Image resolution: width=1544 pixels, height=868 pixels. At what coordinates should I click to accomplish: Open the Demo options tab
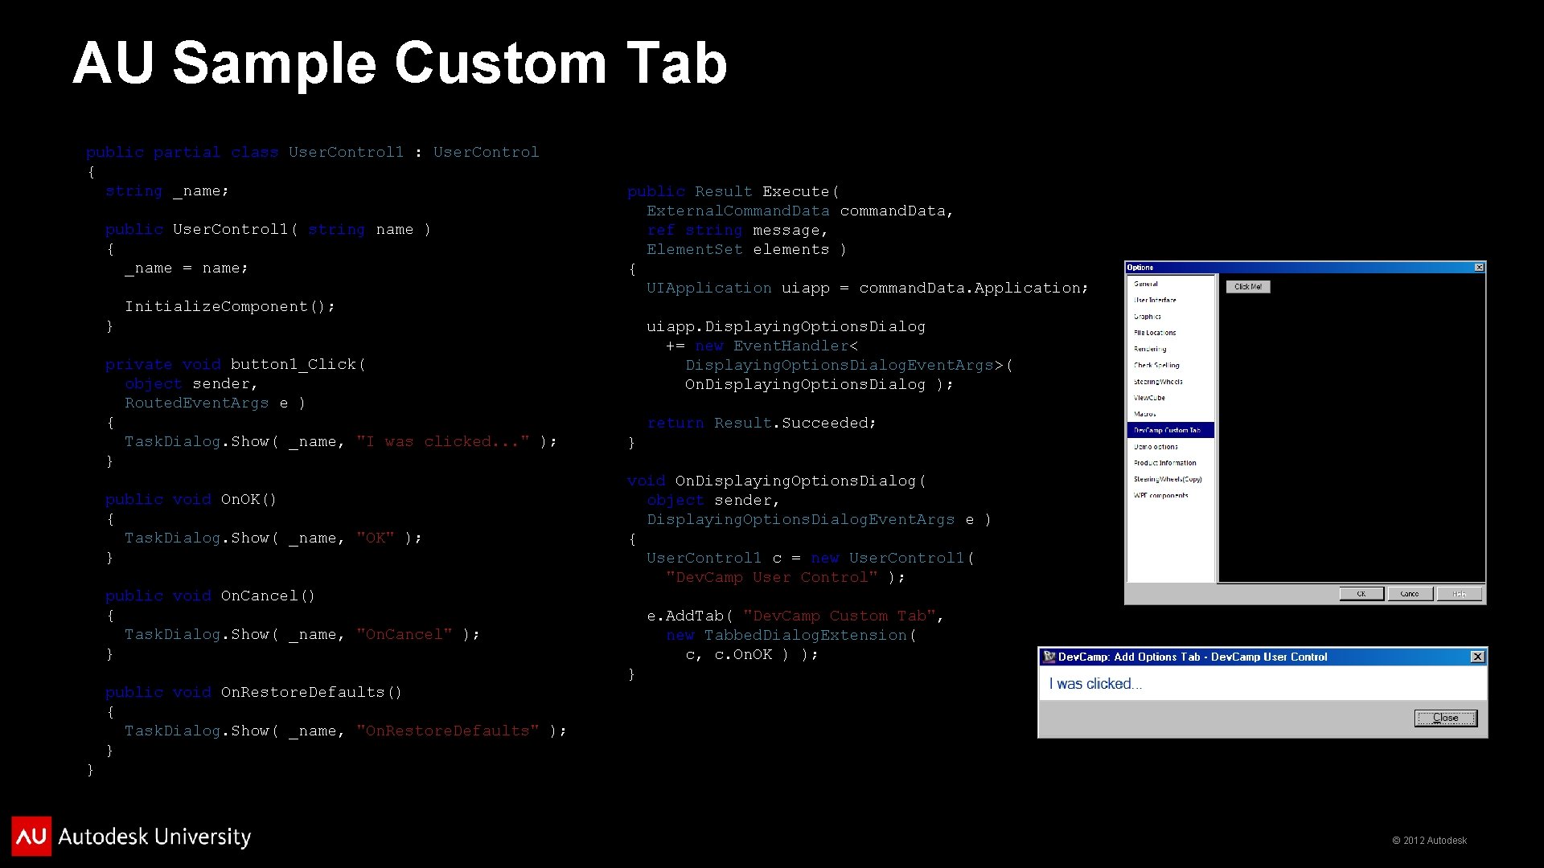[x=1156, y=447]
